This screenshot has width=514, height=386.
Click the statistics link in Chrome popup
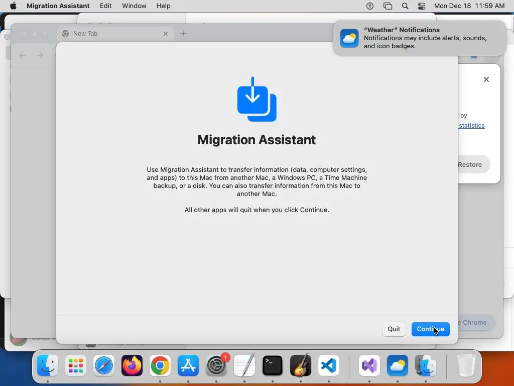[471, 125]
